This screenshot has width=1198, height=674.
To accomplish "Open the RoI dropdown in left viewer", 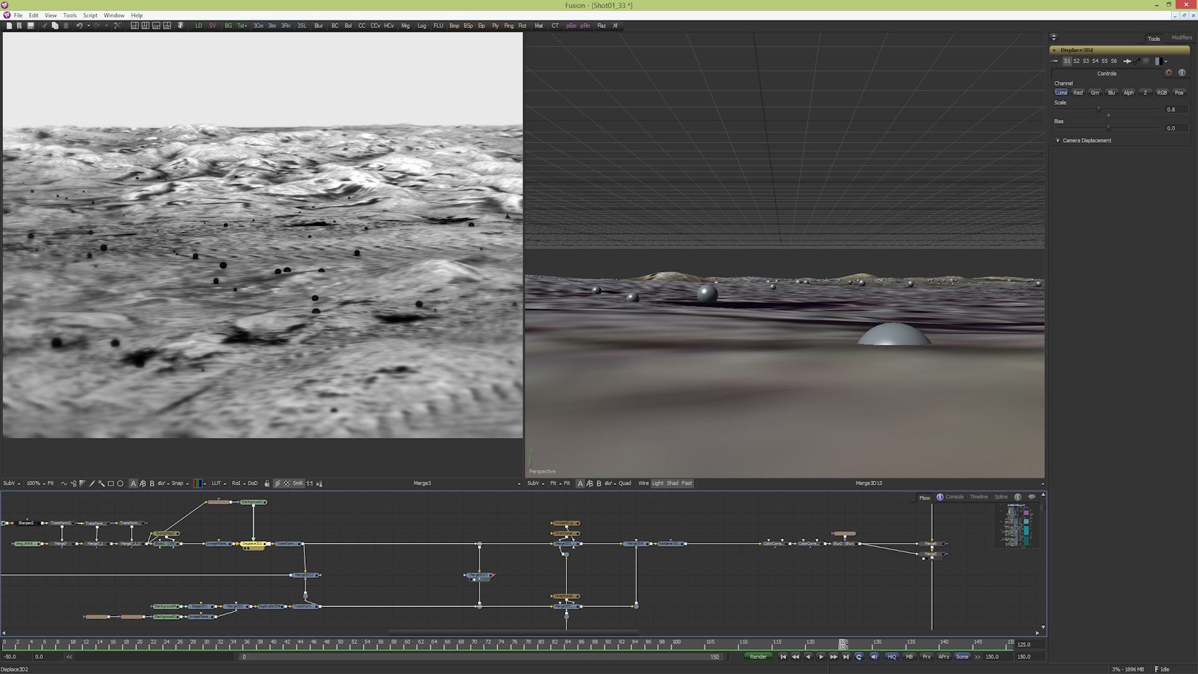I will tap(238, 483).
